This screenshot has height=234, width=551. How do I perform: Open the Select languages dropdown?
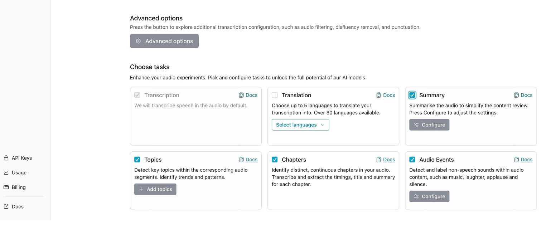point(300,125)
